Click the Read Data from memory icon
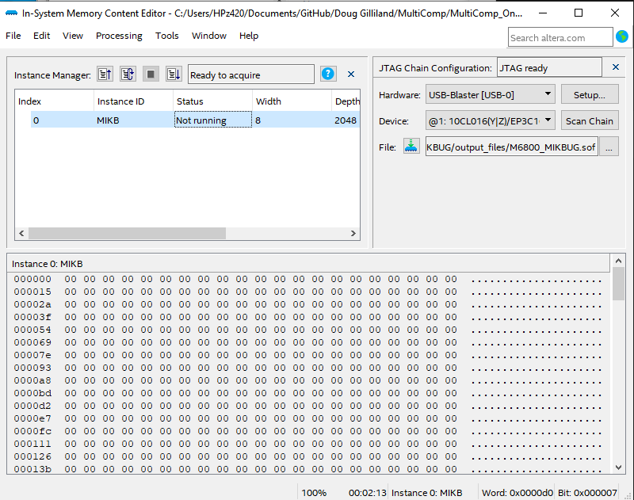634x500 pixels. click(x=105, y=74)
